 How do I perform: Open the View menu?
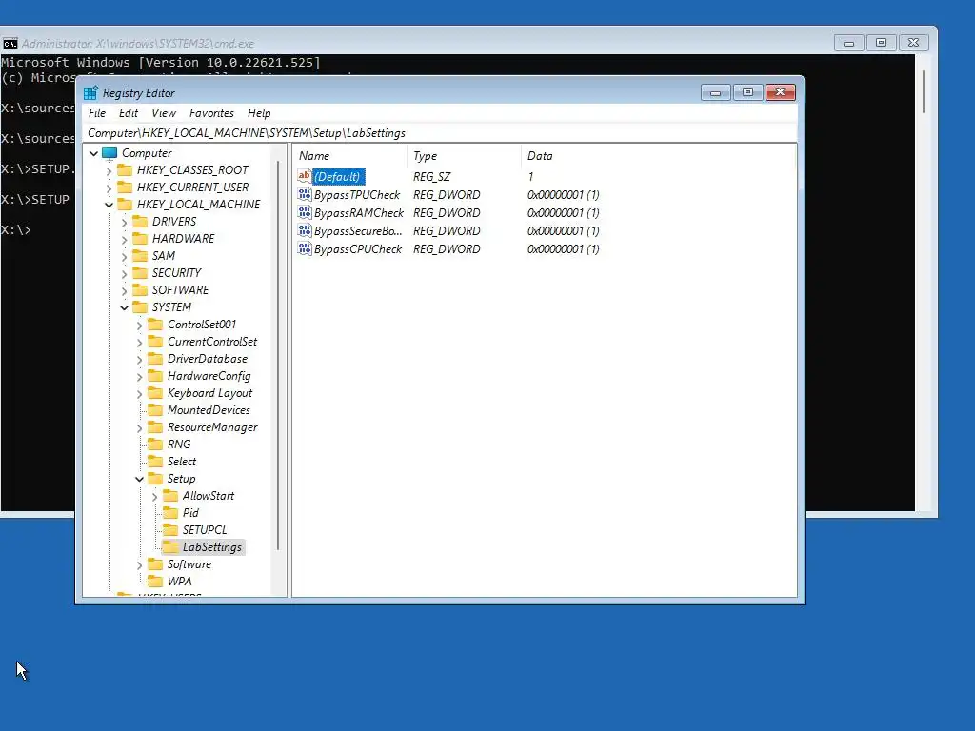(x=164, y=113)
